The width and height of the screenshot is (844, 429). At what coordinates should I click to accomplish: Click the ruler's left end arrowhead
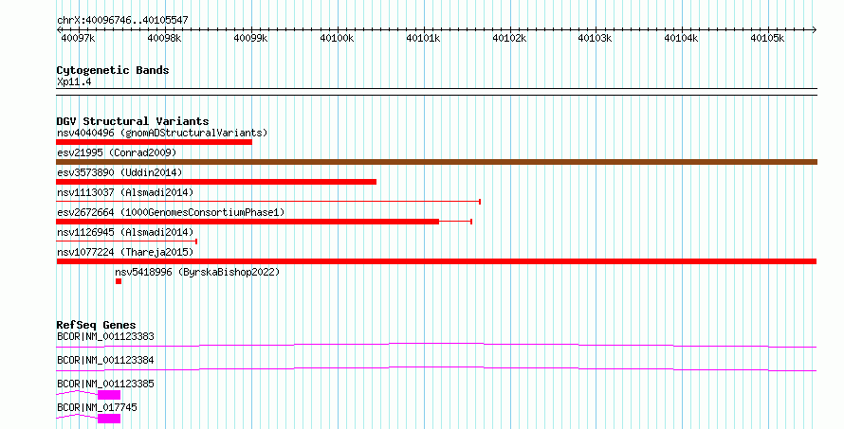click(x=59, y=30)
